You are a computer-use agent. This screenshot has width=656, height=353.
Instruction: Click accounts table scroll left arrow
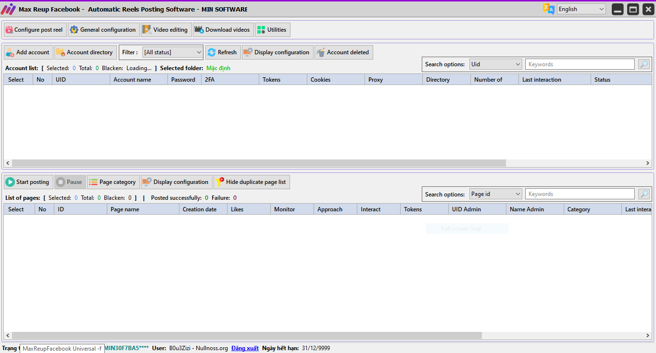pyautogui.click(x=8, y=163)
